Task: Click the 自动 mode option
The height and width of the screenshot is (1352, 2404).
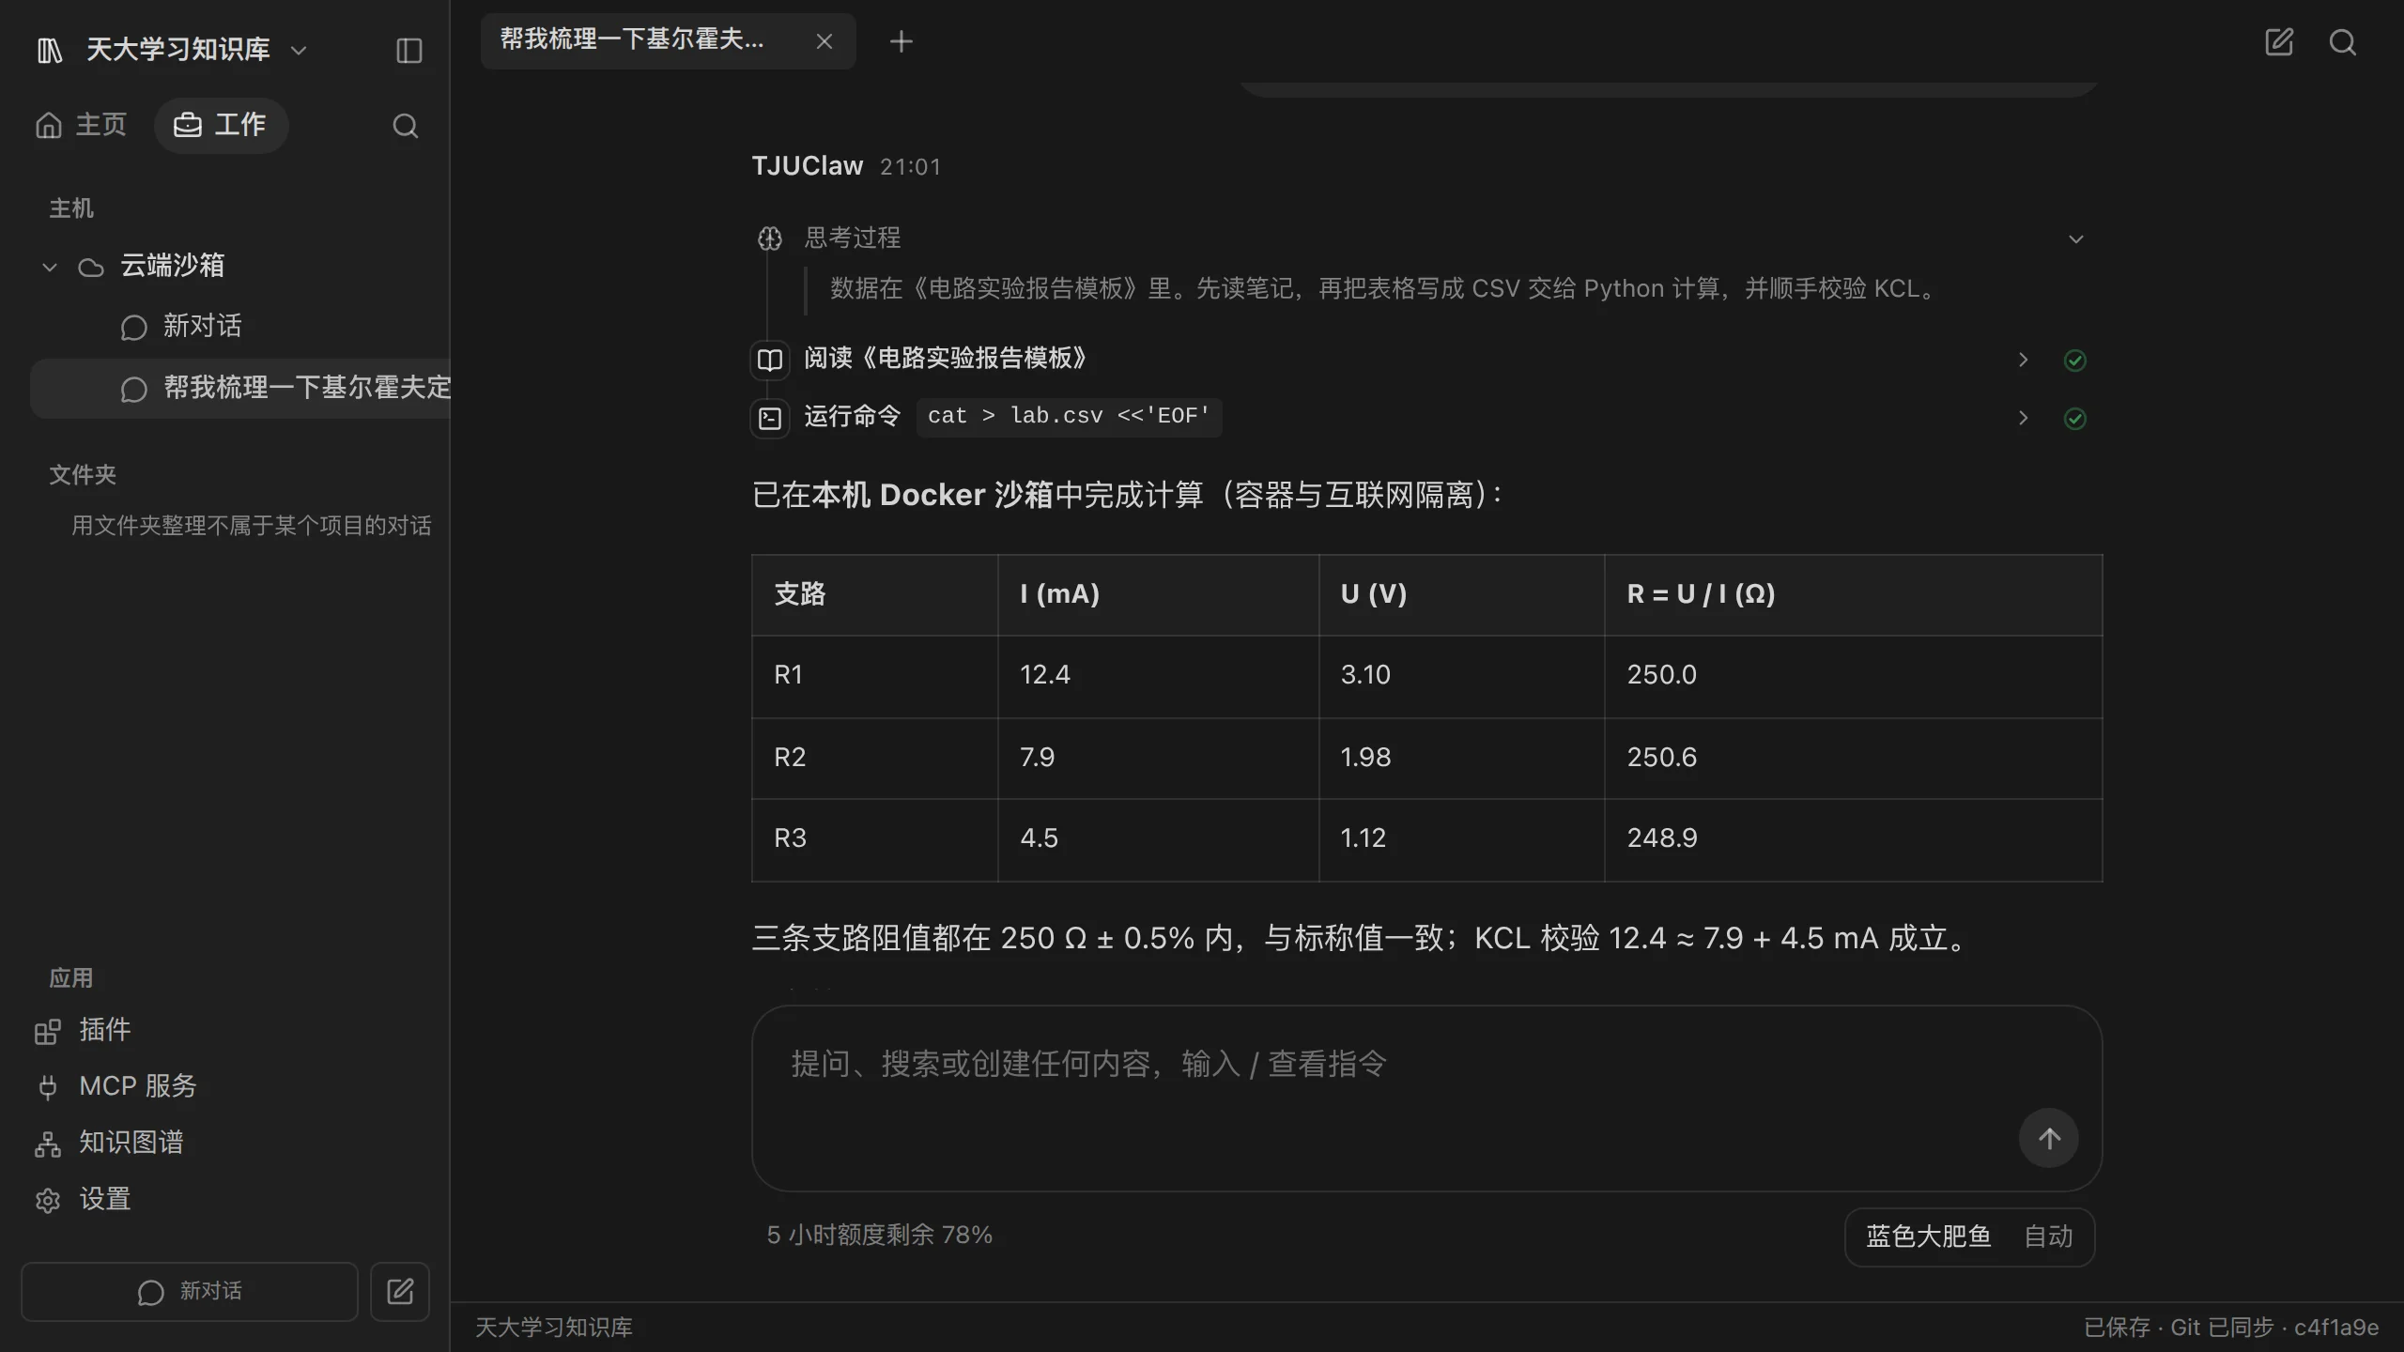Action: [2048, 1237]
